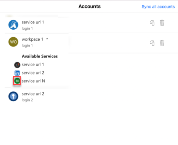Select service url N under Available Services

[x=33, y=81]
